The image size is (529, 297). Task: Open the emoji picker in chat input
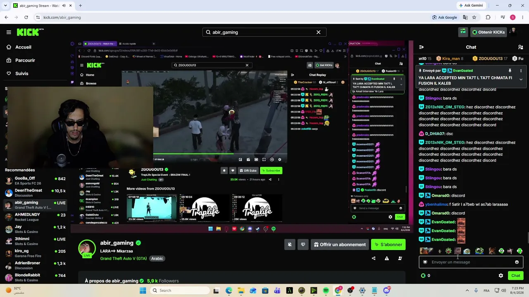coord(517,262)
